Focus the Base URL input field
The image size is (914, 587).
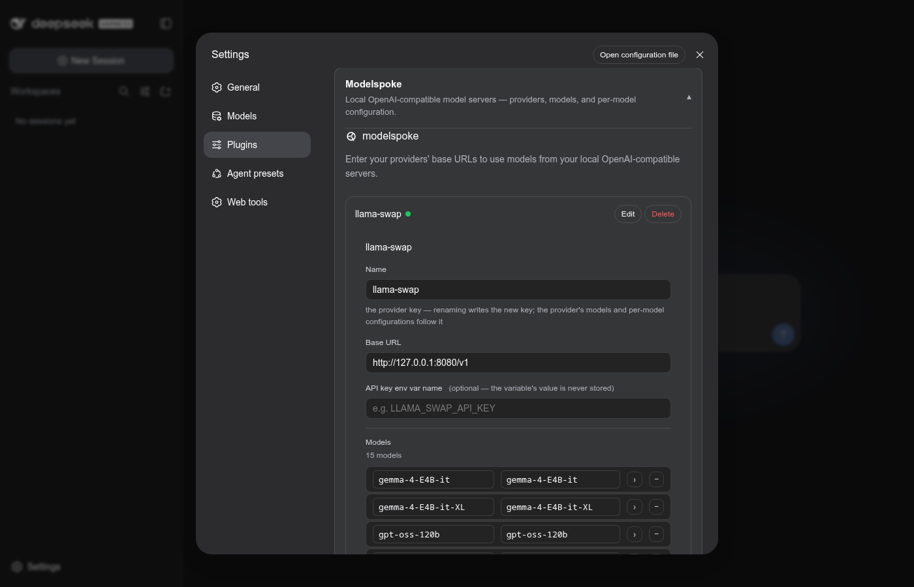518,363
